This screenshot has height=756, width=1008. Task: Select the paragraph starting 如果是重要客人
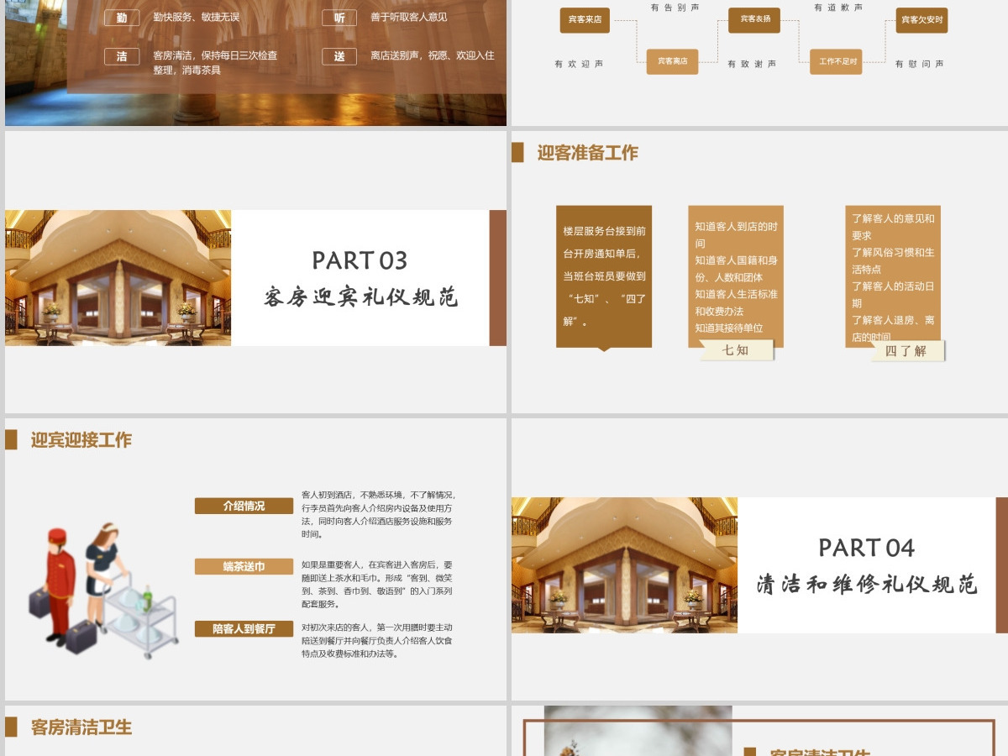pos(379,584)
